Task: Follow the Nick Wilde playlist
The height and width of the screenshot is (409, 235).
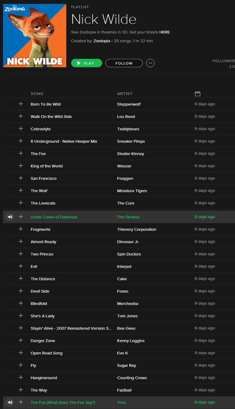Action: (124, 63)
